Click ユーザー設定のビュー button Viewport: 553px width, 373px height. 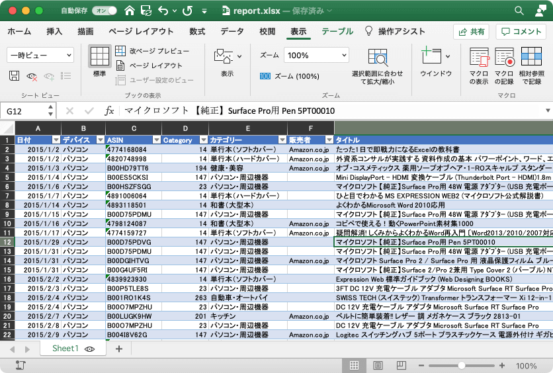(155, 81)
